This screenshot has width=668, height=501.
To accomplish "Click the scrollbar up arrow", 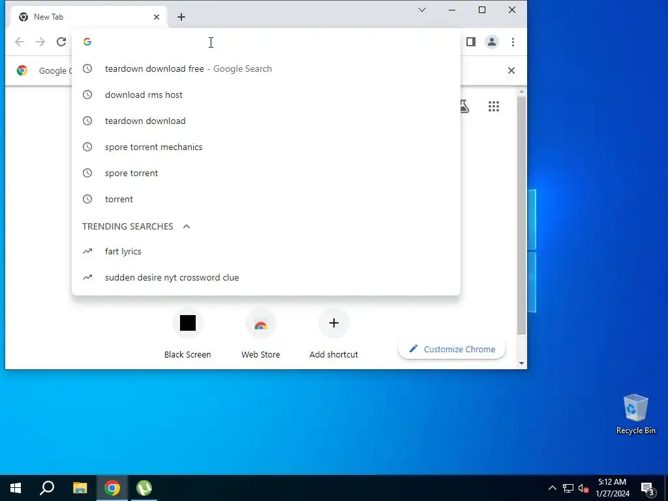I will 521,91.
